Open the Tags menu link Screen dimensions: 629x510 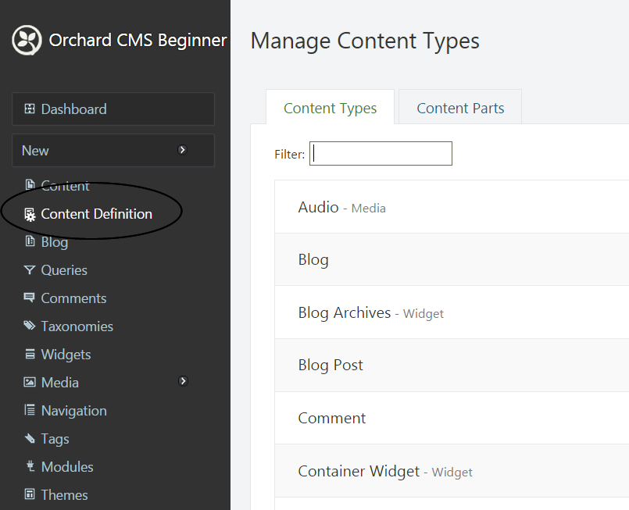click(55, 439)
